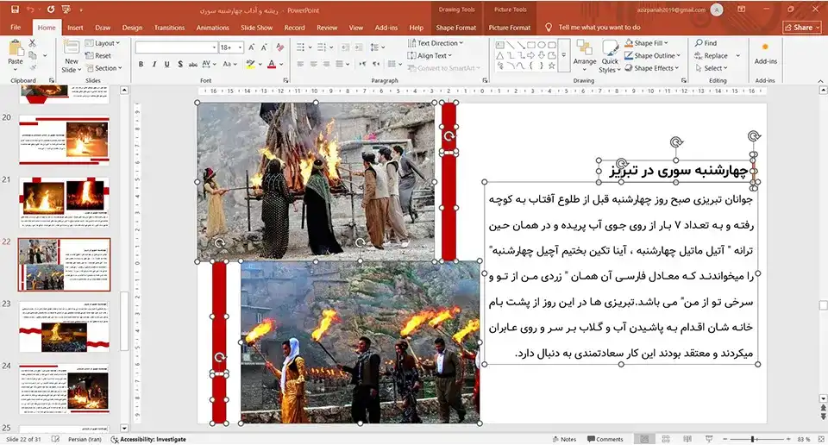Click the Save icon in the title bar

pos(15,9)
